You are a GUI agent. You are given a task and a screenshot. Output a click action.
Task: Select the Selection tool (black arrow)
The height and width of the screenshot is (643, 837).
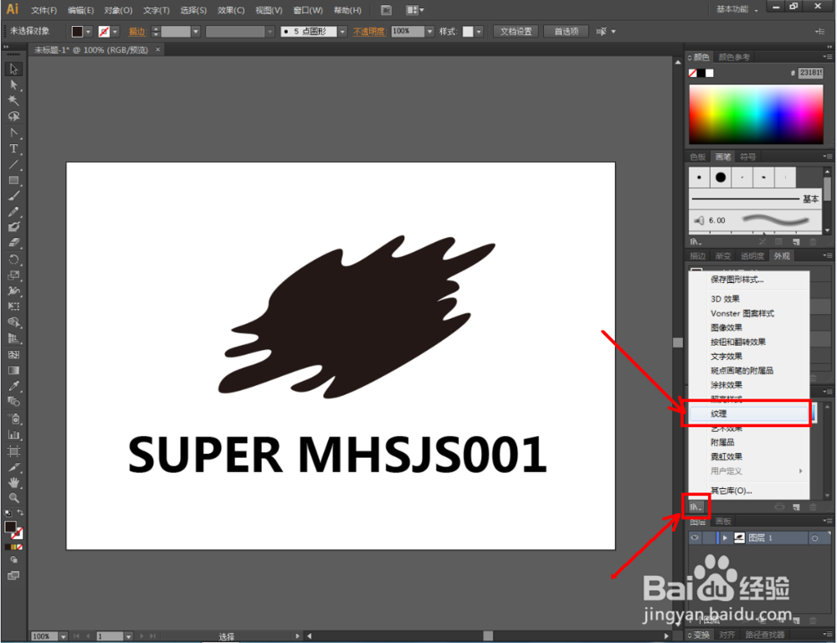point(13,69)
